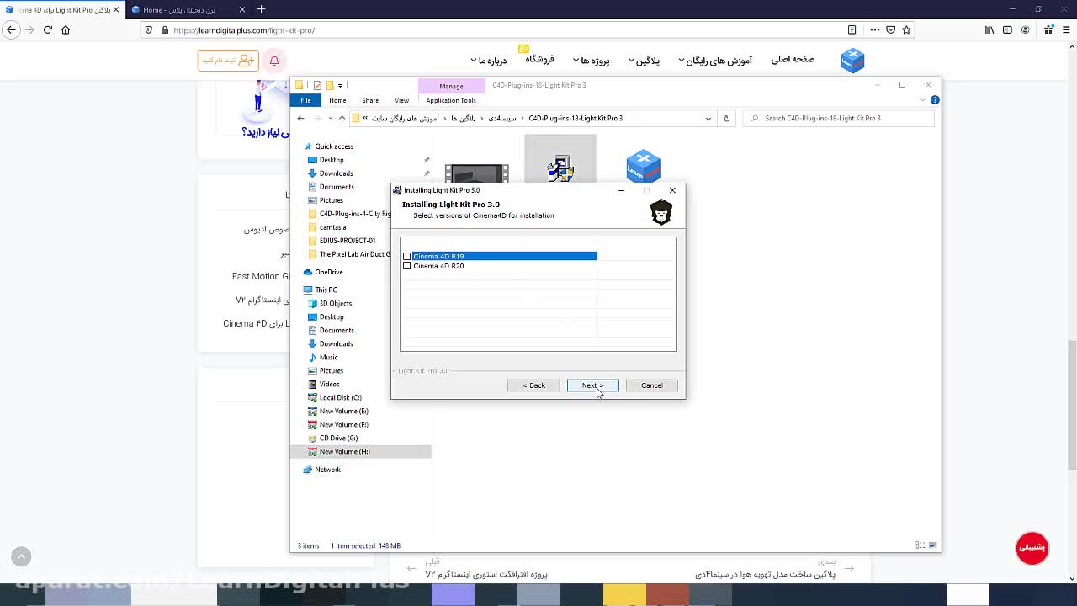Collapse the Quick access tree node
The width and height of the screenshot is (1077, 606).
pos(300,146)
